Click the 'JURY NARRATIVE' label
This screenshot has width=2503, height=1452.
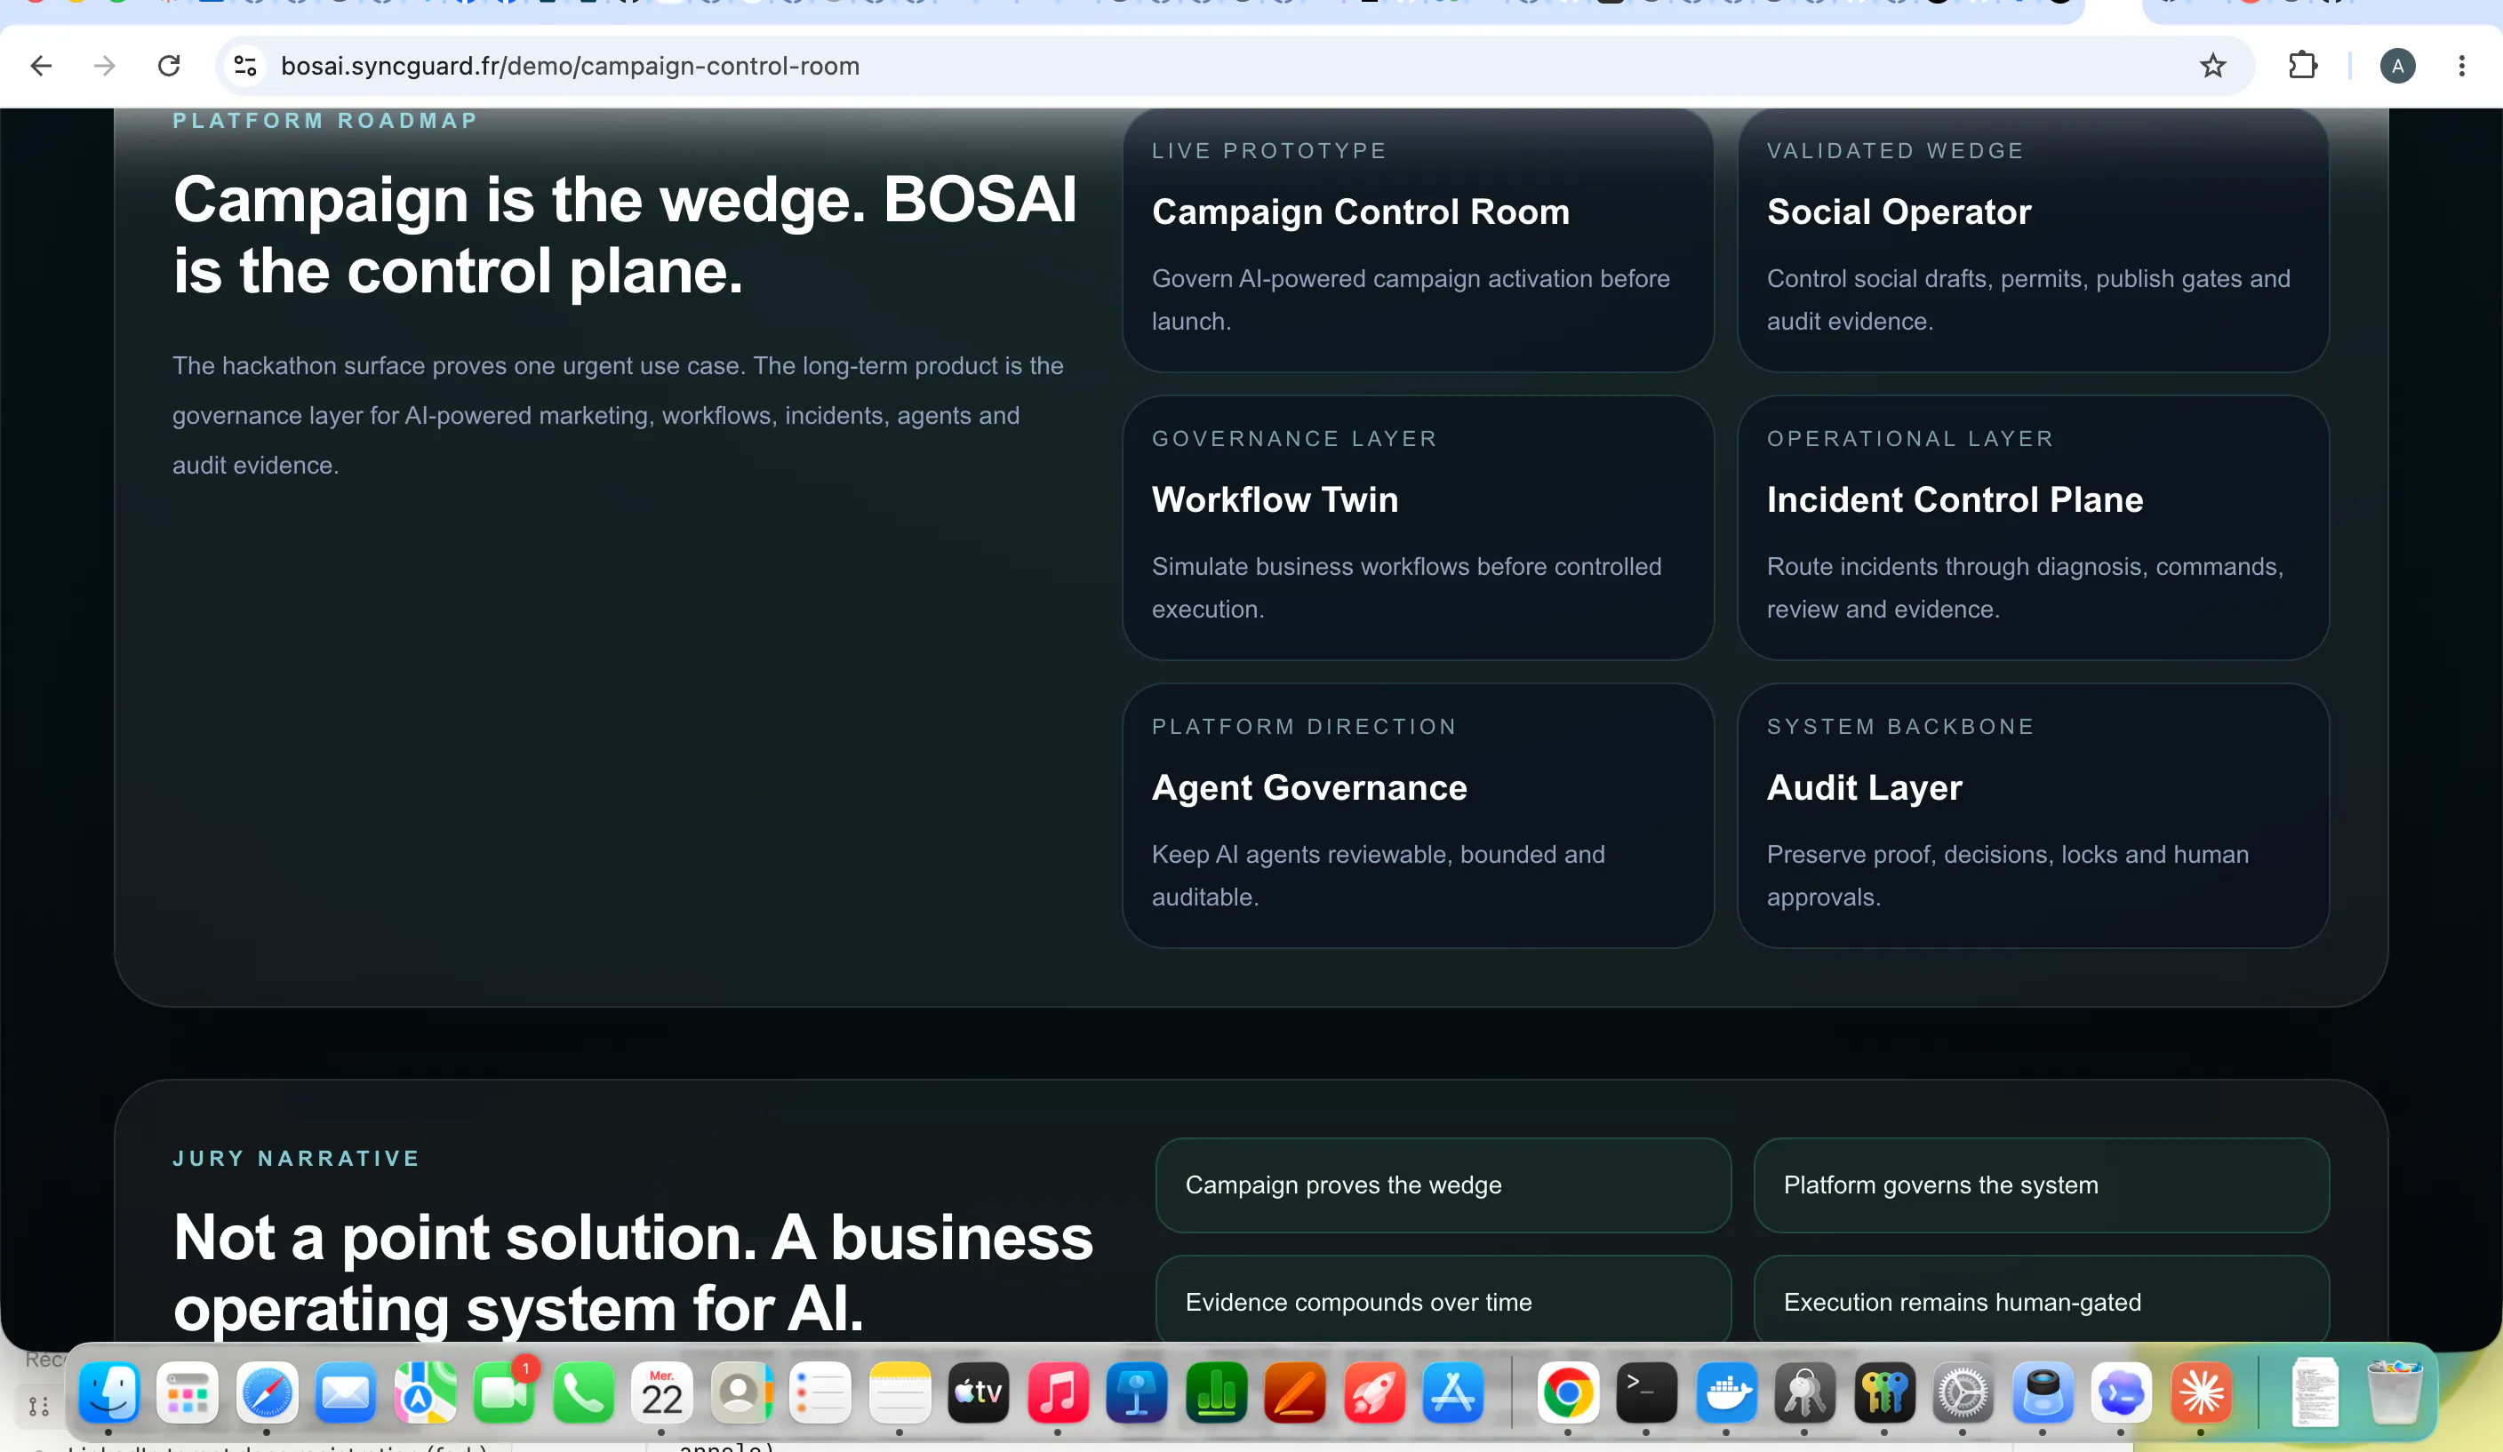click(x=296, y=1158)
